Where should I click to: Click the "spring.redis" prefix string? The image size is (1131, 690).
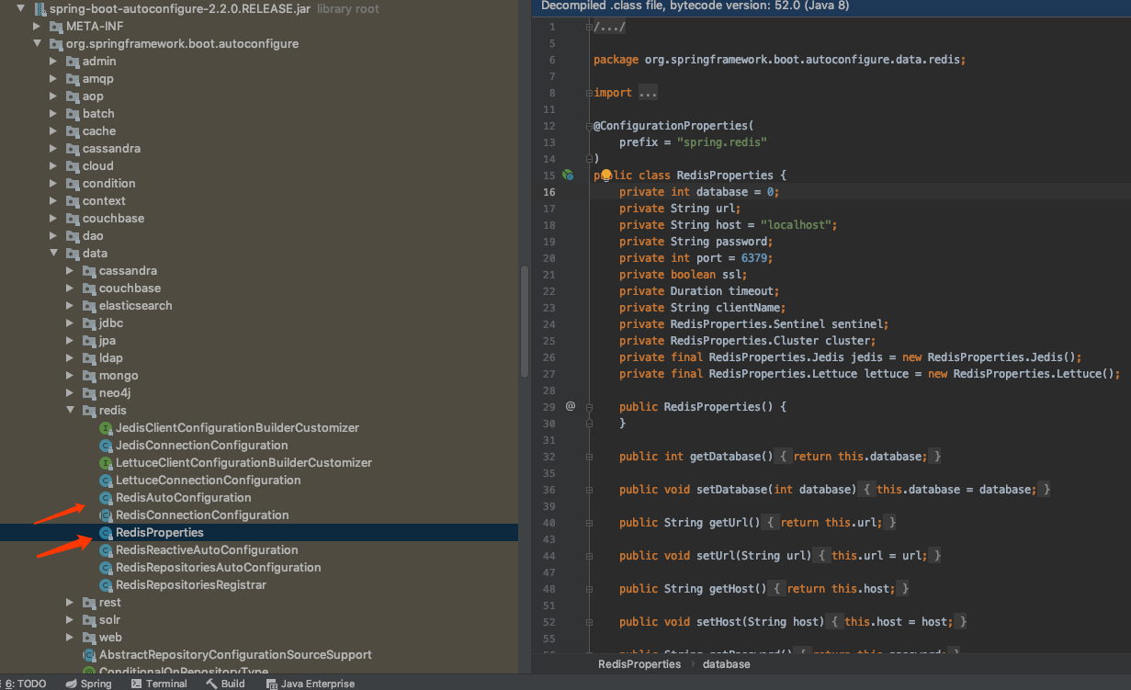(721, 142)
